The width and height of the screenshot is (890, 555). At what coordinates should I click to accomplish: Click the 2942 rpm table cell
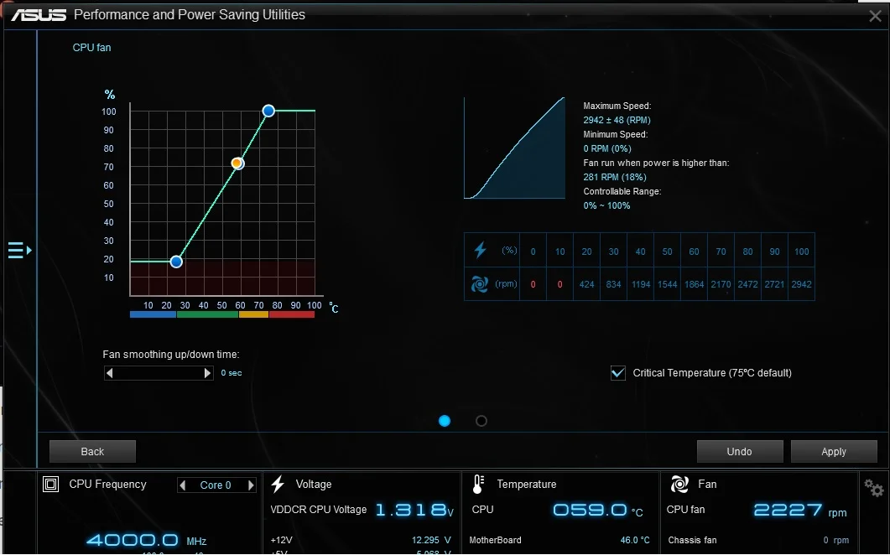[801, 284]
